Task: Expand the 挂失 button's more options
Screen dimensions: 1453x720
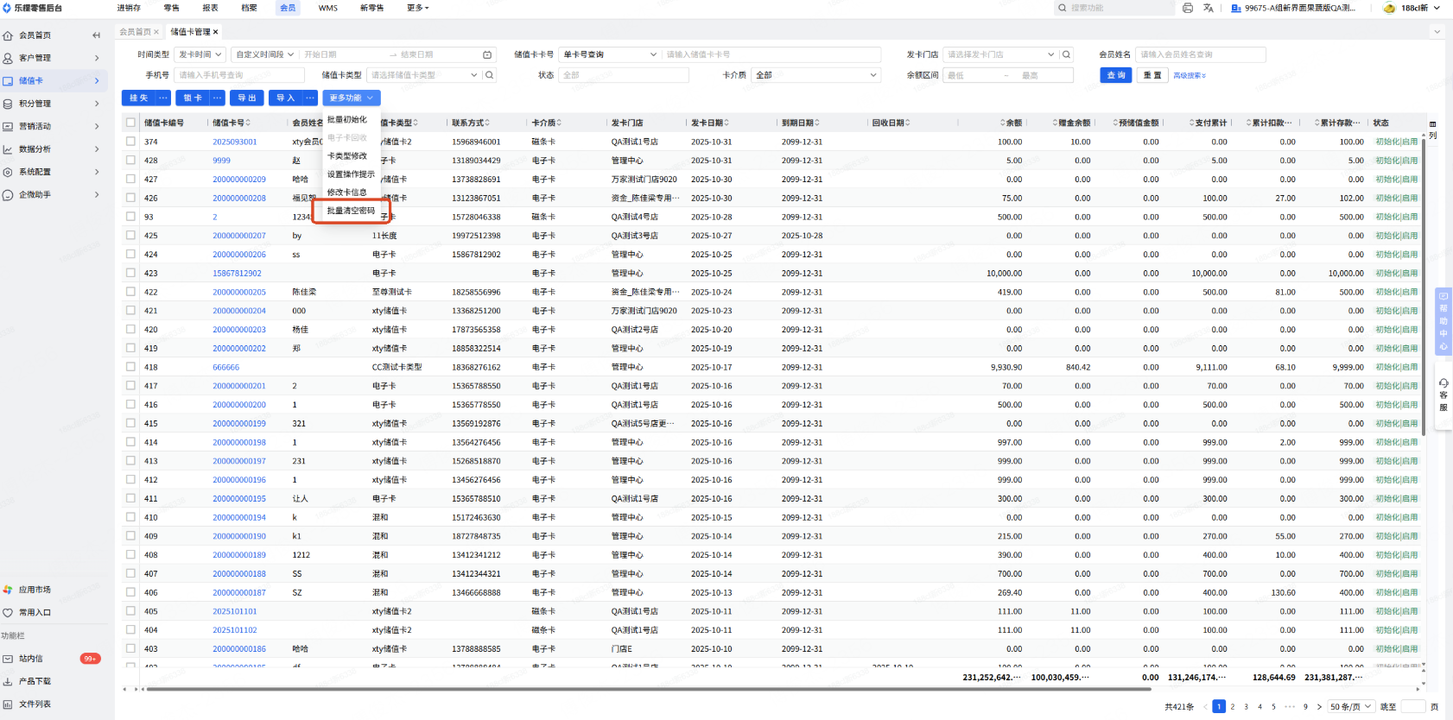Action: pos(163,98)
